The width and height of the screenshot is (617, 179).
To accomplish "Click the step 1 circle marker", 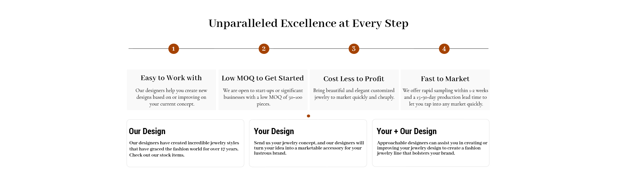I will tap(174, 49).
